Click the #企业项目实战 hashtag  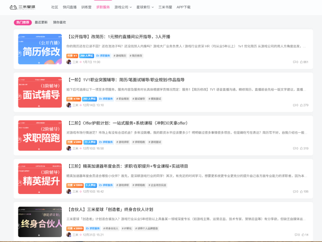[157, 185]
